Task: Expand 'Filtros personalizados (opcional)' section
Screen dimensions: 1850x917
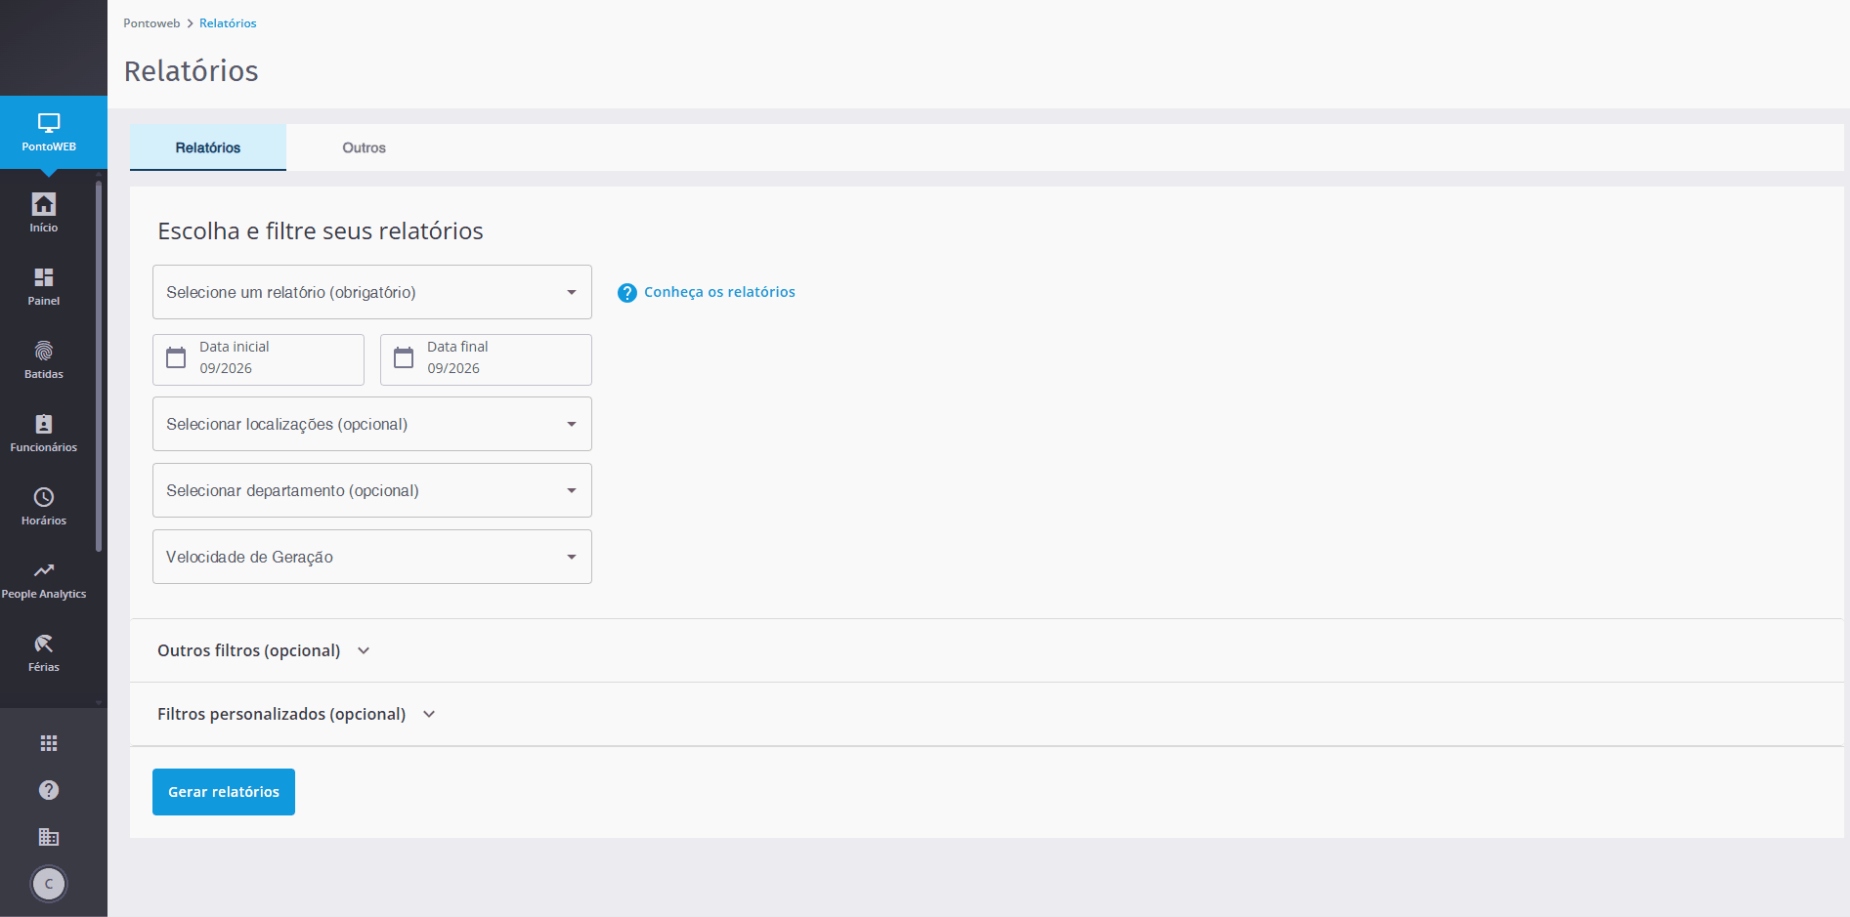Action: point(296,714)
